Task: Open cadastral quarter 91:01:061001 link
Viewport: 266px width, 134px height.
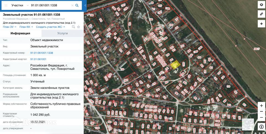Action: point(38,59)
